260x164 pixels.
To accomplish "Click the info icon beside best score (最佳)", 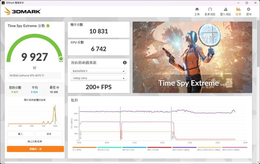I will (58, 87).
